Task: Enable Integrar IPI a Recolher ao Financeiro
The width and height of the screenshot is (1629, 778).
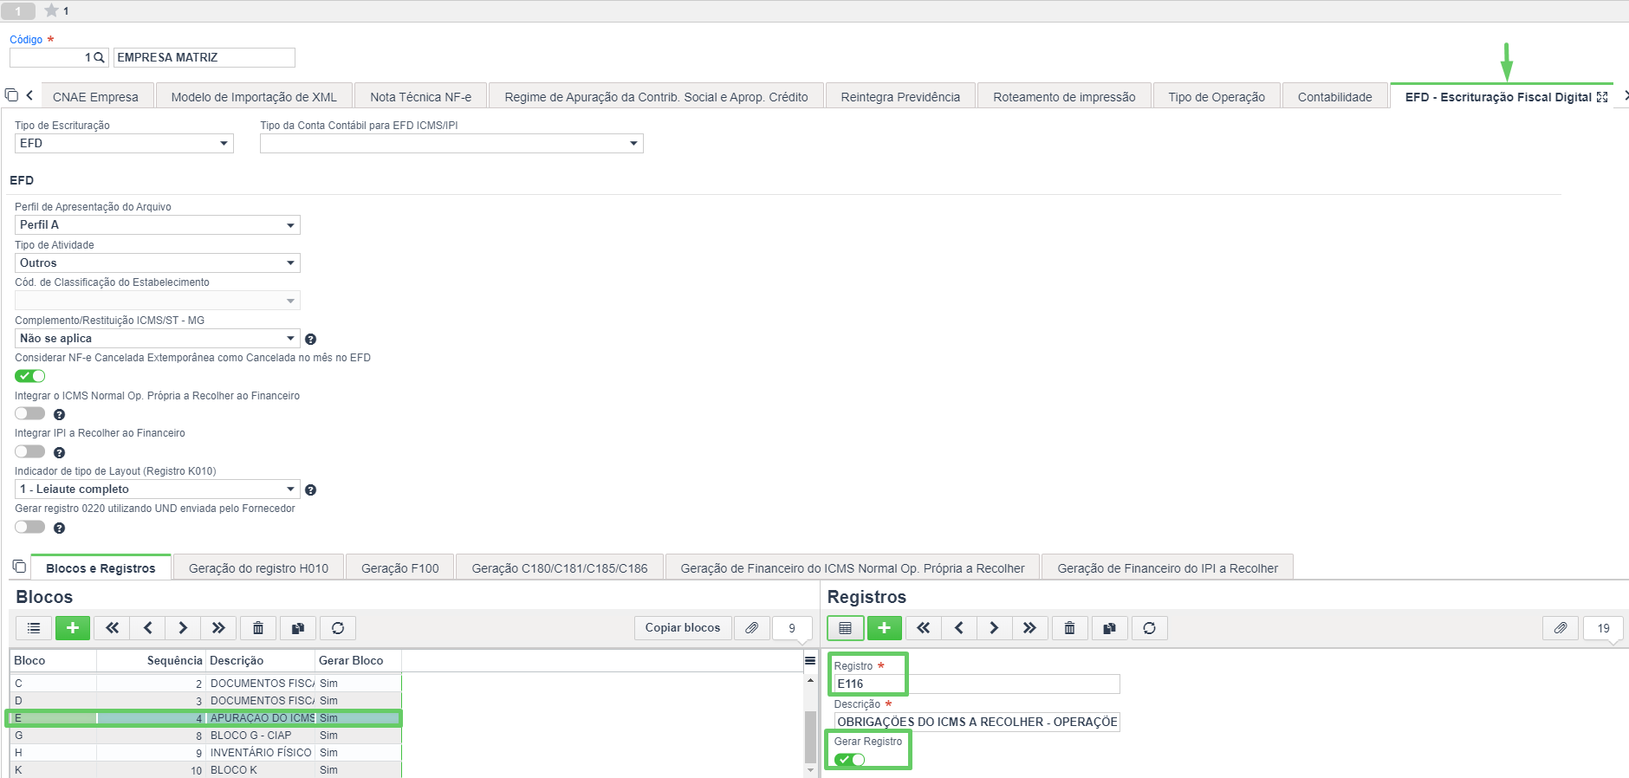Action: [30, 451]
